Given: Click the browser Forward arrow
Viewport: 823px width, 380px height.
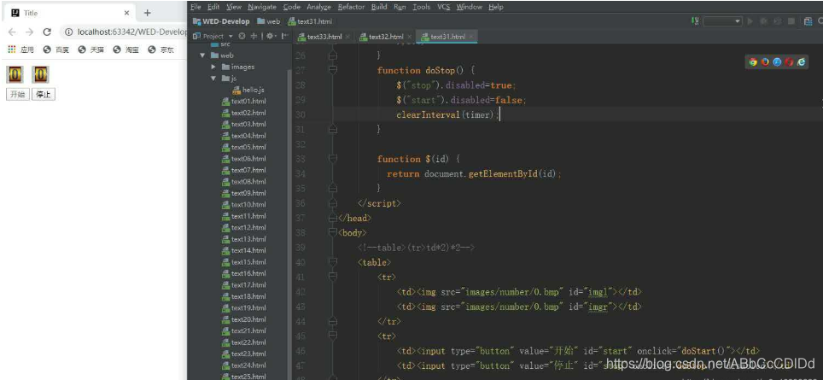Looking at the screenshot, I should pyautogui.click(x=29, y=32).
